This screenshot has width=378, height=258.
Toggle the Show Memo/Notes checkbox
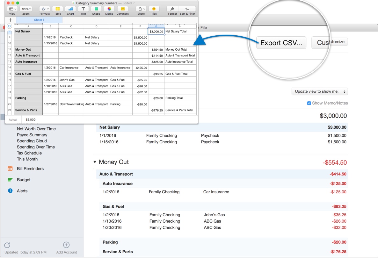[309, 103]
